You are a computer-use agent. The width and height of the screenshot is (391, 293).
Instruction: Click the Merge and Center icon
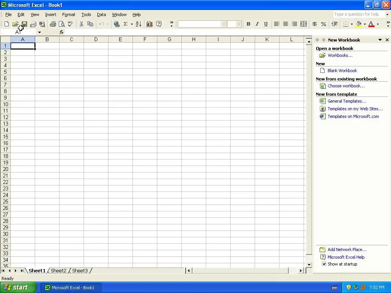pos(304,24)
